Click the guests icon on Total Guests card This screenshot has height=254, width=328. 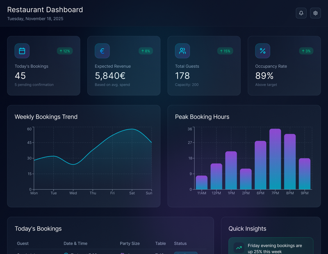(x=182, y=51)
